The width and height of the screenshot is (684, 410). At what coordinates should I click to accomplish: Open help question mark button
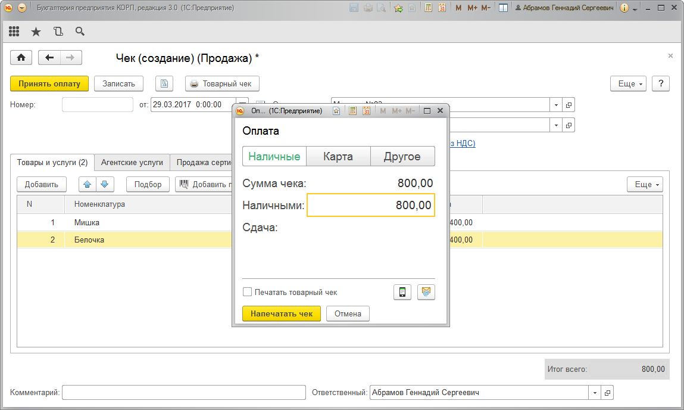[660, 83]
